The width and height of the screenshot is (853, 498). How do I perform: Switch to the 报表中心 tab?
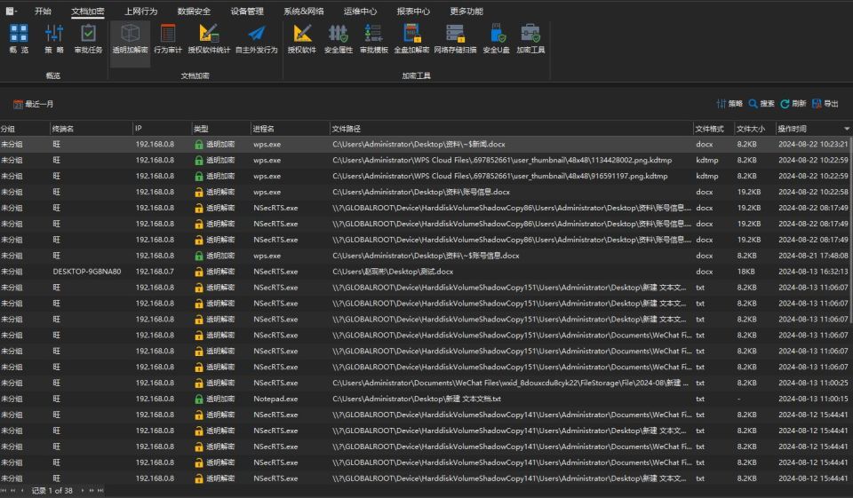pos(413,11)
